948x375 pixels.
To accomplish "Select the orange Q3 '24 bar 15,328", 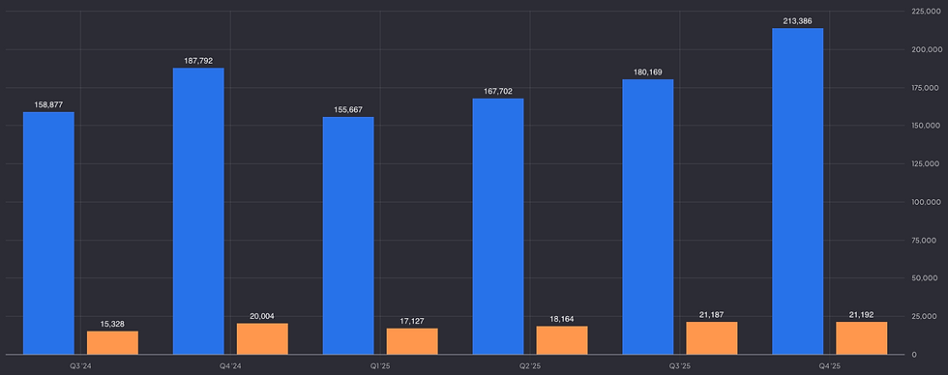I will click(x=112, y=342).
